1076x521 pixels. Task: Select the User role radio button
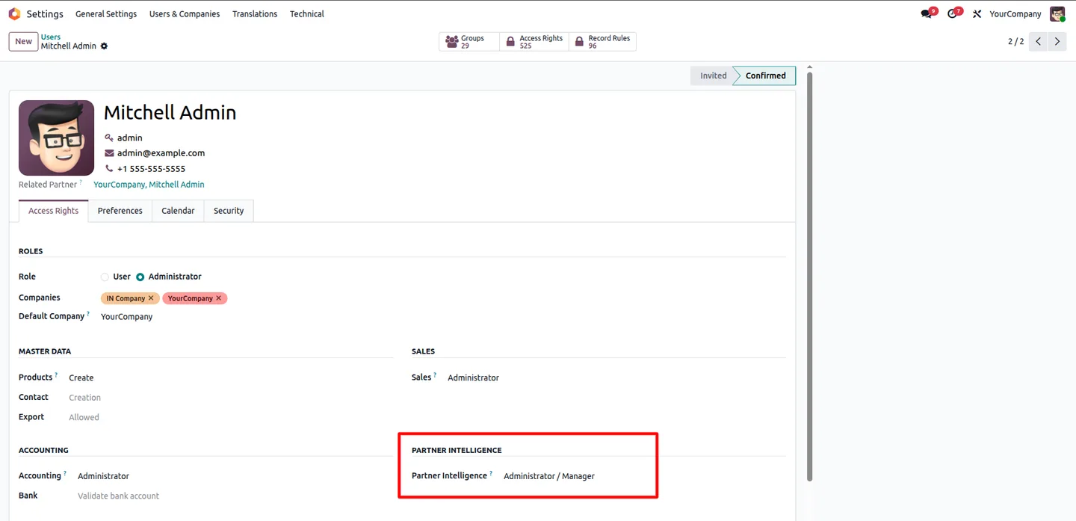pos(105,277)
